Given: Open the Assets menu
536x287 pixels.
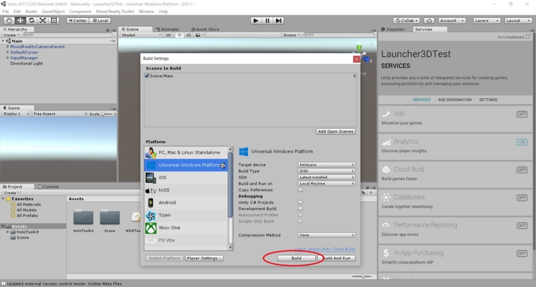Looking at the screenshot, I should tap(31, 12).
